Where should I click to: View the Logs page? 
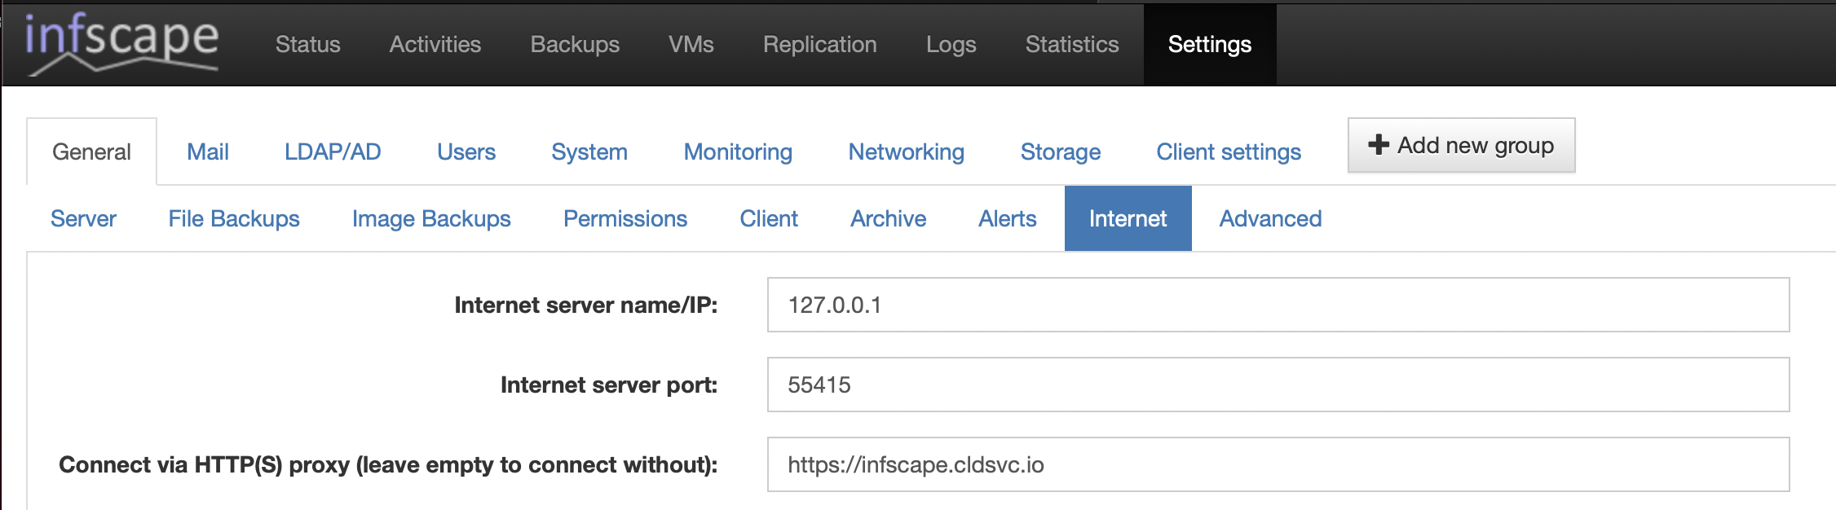click(x=951, y=45)
